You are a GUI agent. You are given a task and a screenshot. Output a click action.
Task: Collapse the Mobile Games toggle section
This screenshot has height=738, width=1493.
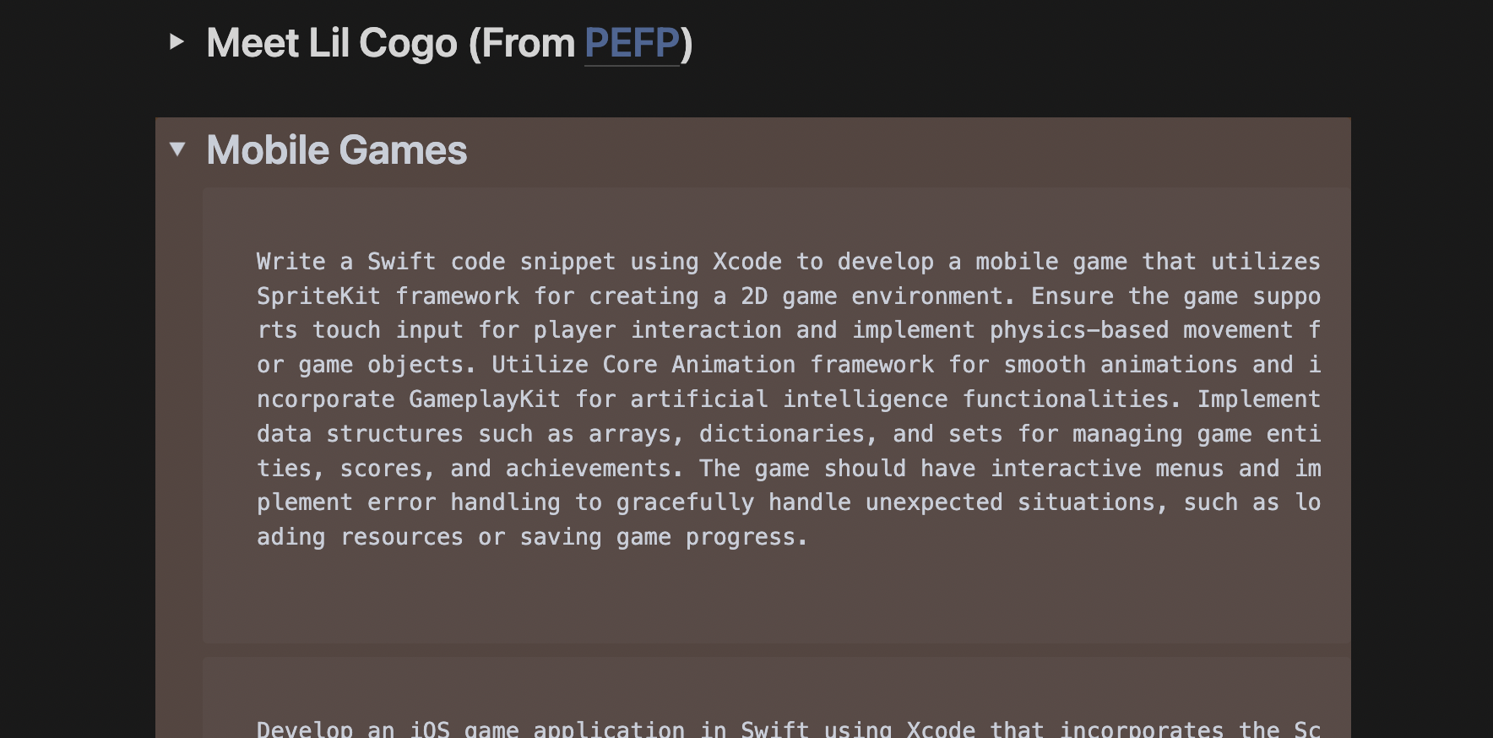(x=177, y=149)
